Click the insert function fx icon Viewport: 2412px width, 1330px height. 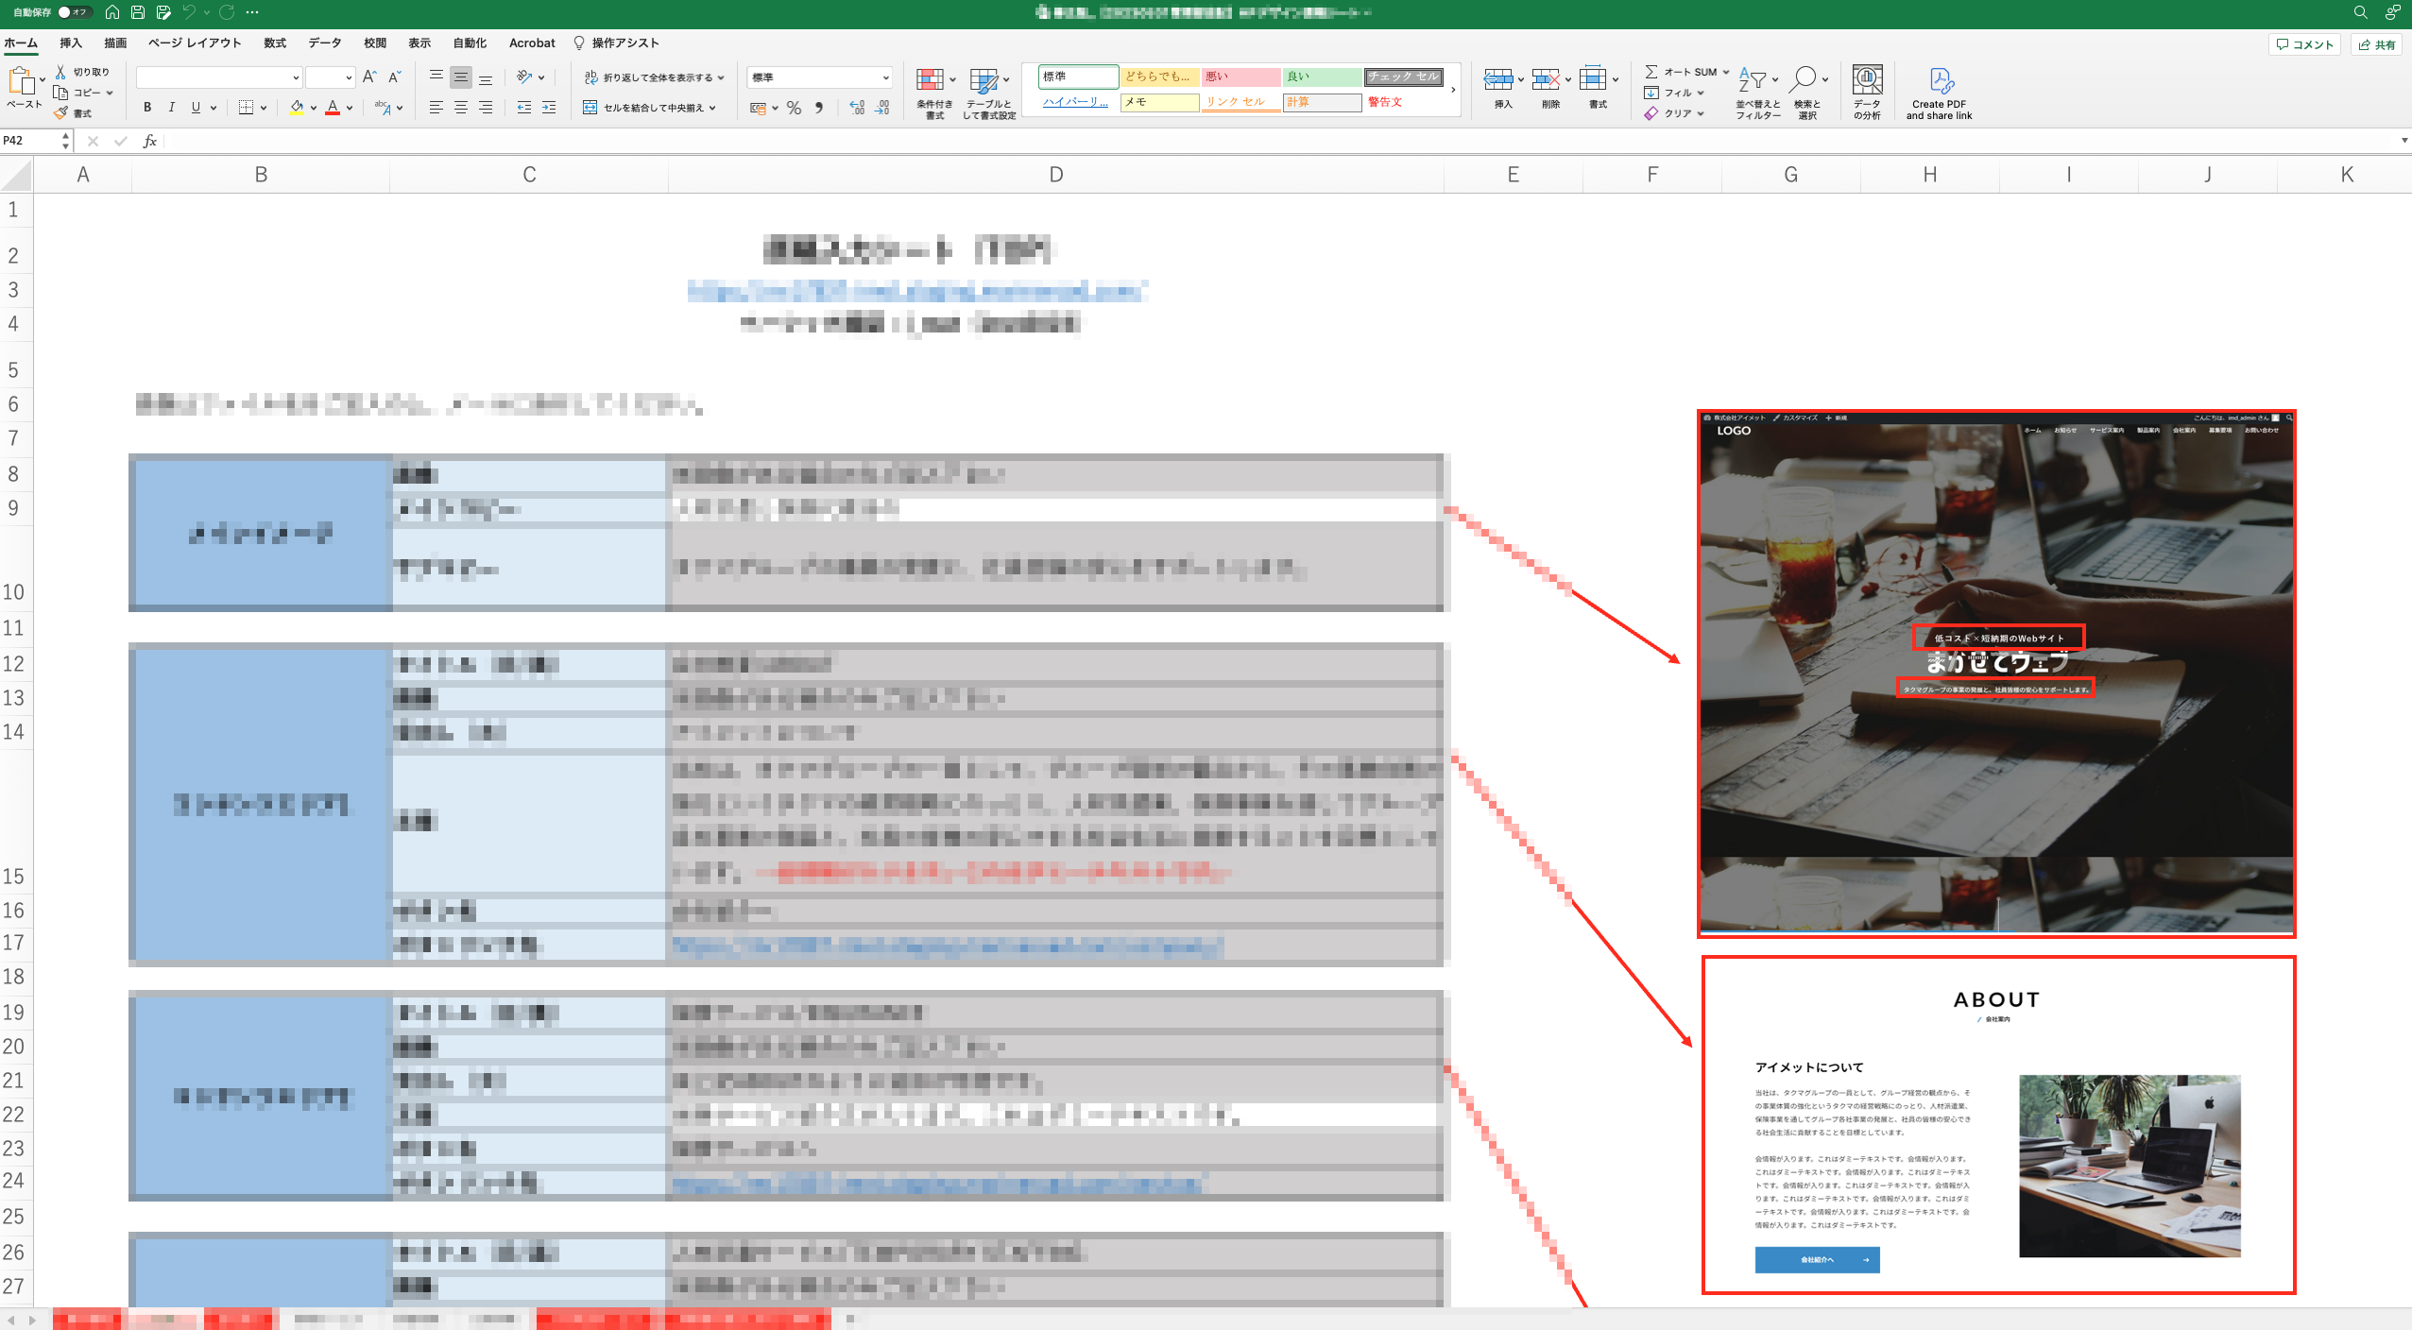pyautogui.click(x=149, y=141)
